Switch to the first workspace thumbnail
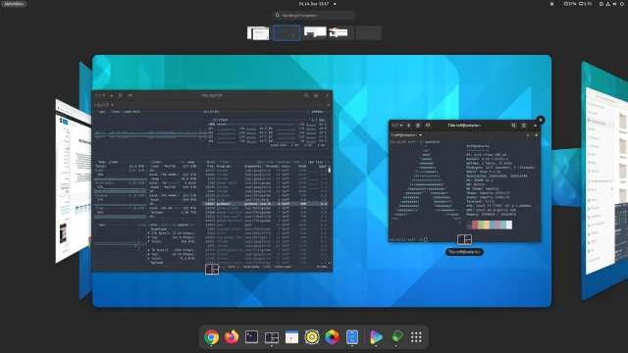 coord(258,32)
